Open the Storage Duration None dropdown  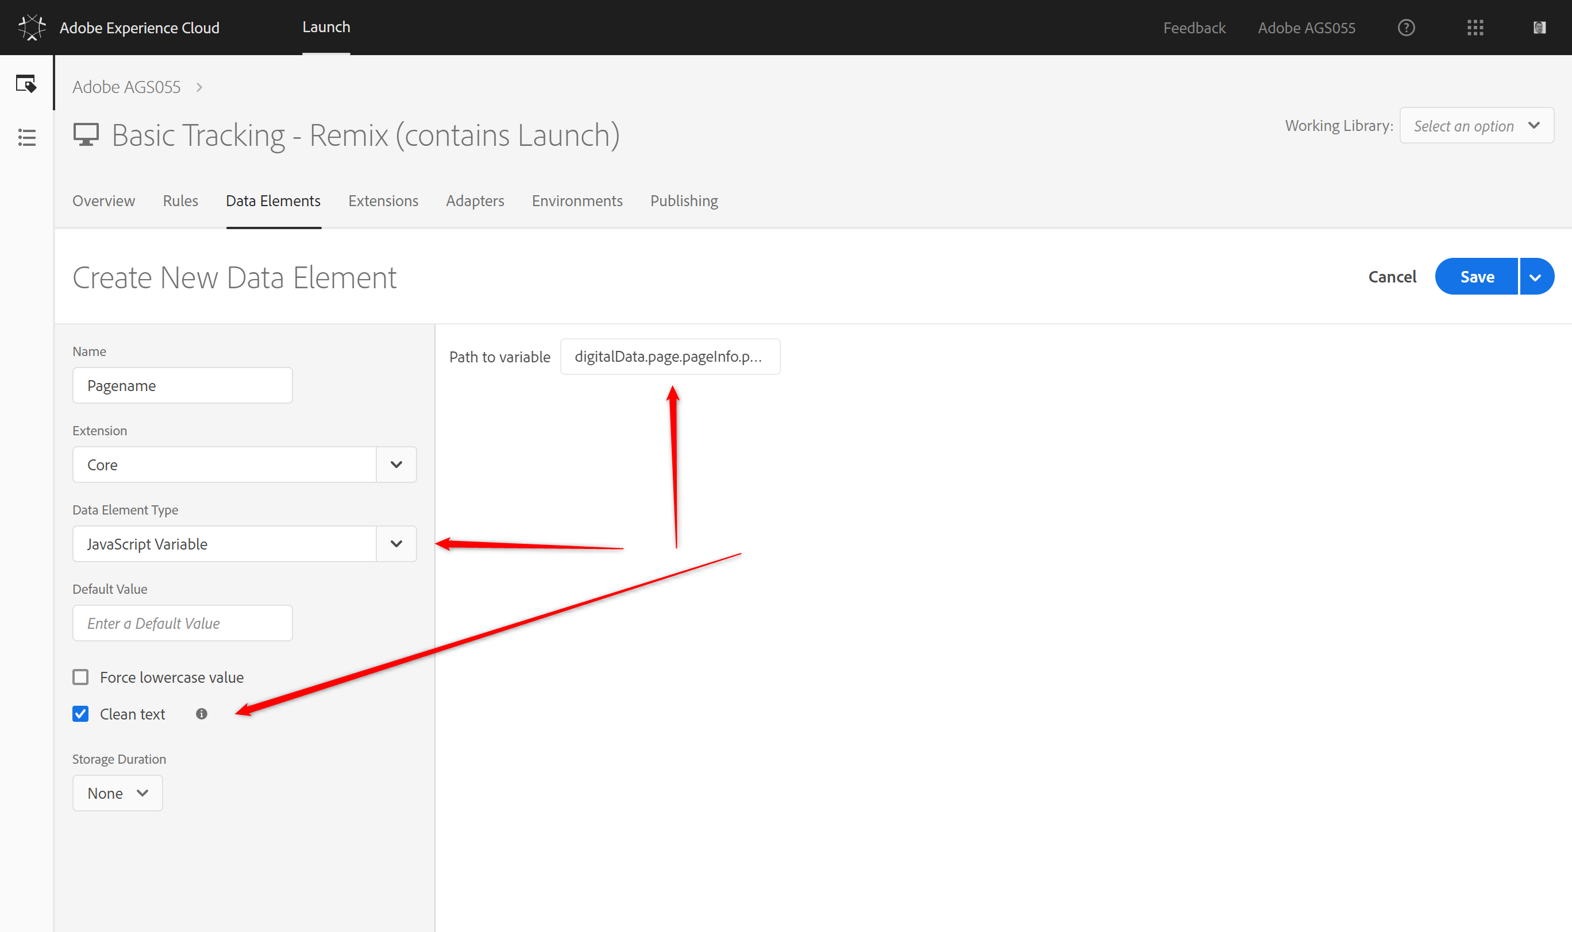coord(117,792)
